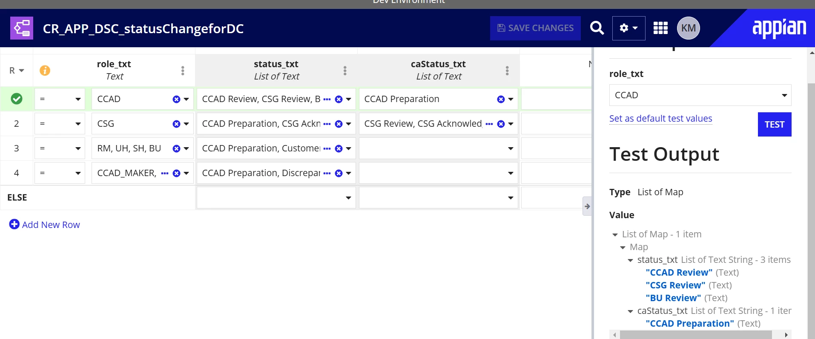This screenshot has height=339, width=815.
Task: Clear CSG Review, CSG Acknowledged caStatus values
Action: coord(501,124)
